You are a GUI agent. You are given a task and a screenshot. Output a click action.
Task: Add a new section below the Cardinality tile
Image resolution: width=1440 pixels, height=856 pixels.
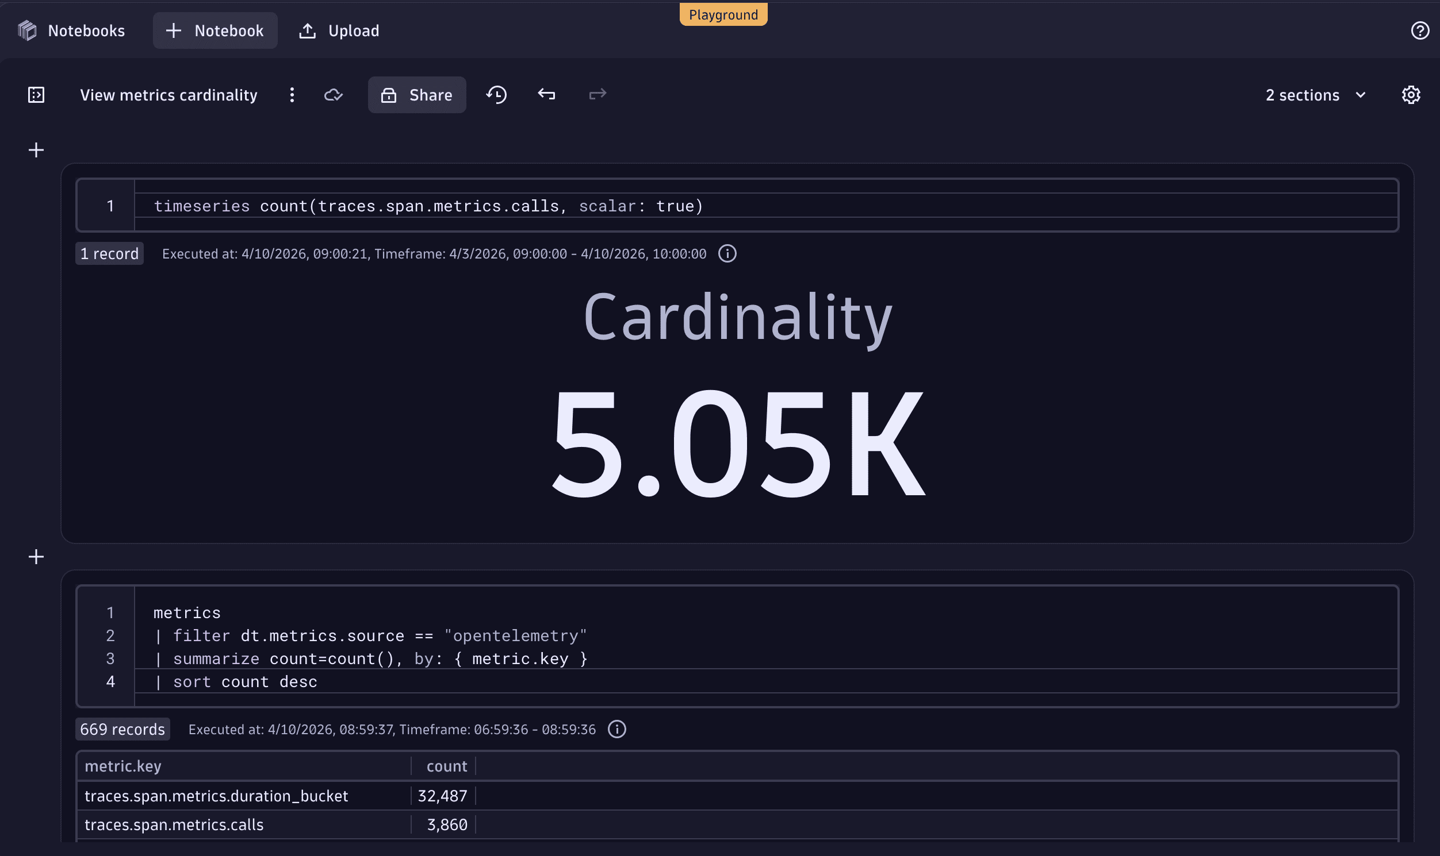35,556
